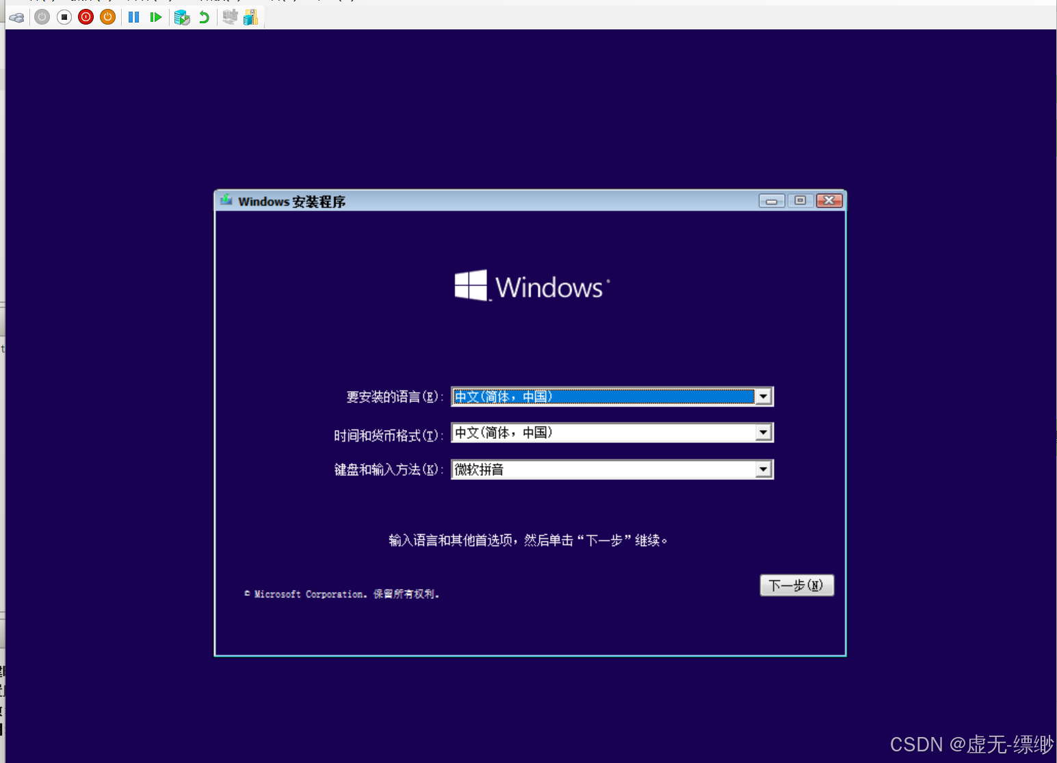
Task: Click the grayed-out Start power icon
Action: [x=42, y=17]
